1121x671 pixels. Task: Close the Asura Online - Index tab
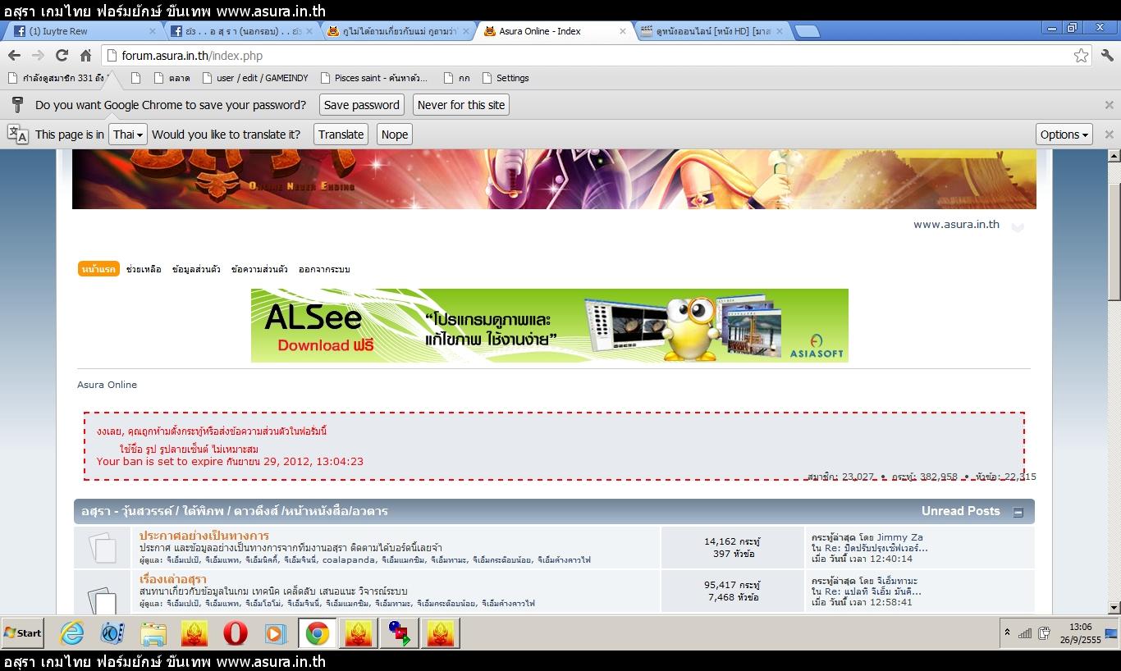[x=622, y=31]
